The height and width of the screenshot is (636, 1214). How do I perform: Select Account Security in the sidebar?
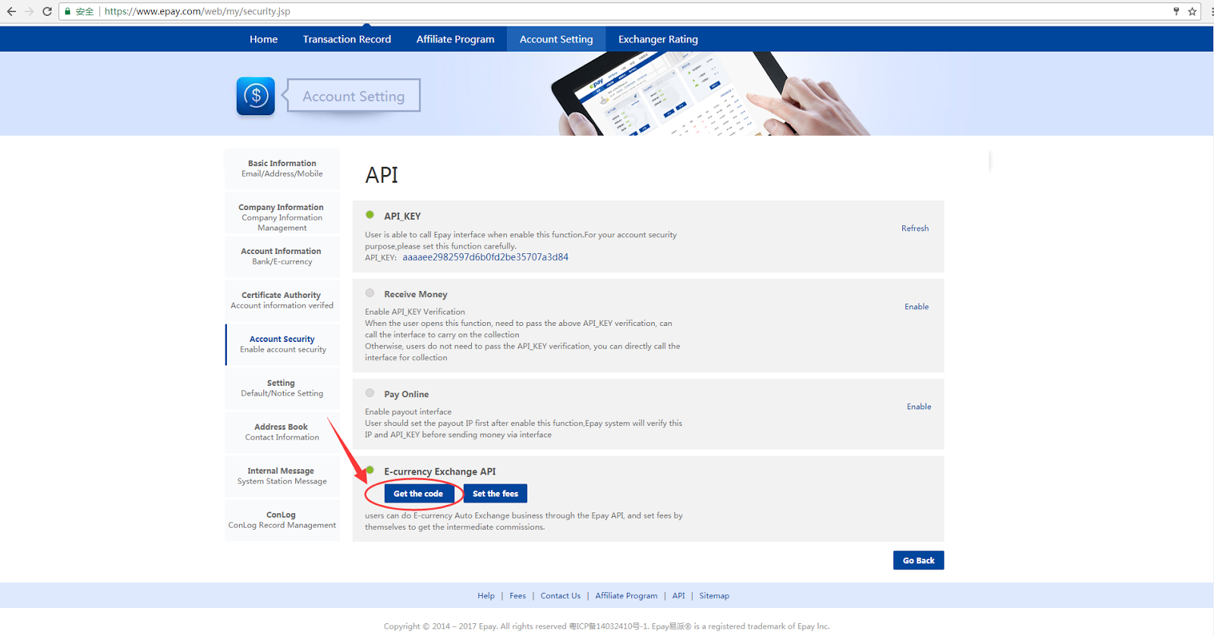click(282, 344)
